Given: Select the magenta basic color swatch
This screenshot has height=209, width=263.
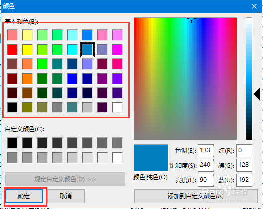Looking at the screenshot, I should point(117,50).
